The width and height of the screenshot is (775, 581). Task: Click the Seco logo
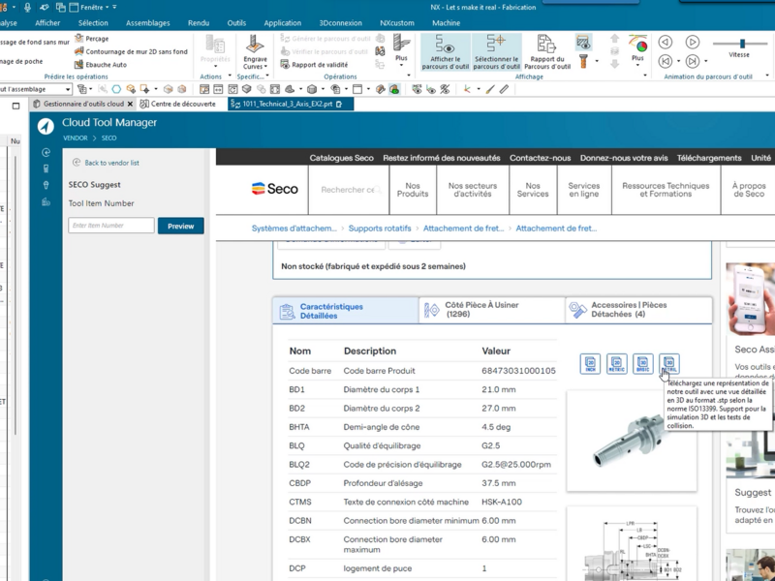point(275,189)
